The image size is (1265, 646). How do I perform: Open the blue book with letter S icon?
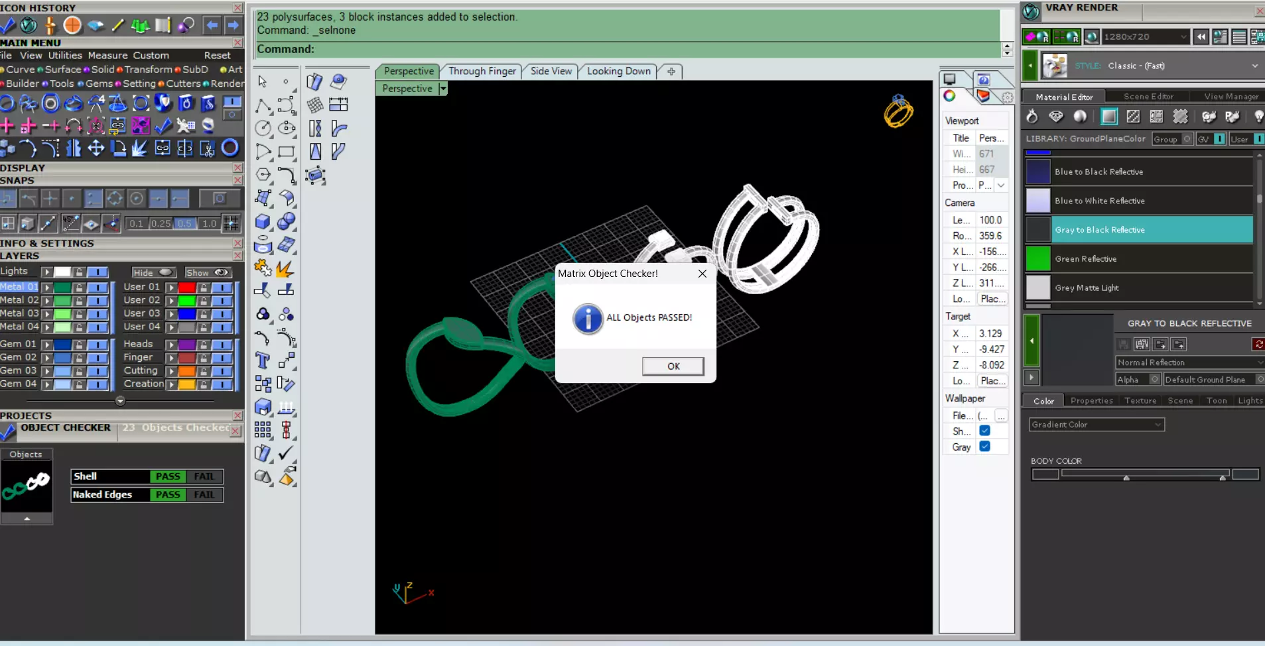tap(208, 103)
